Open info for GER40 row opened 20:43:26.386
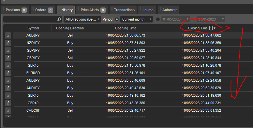The image size is (253, 128). 8,103
